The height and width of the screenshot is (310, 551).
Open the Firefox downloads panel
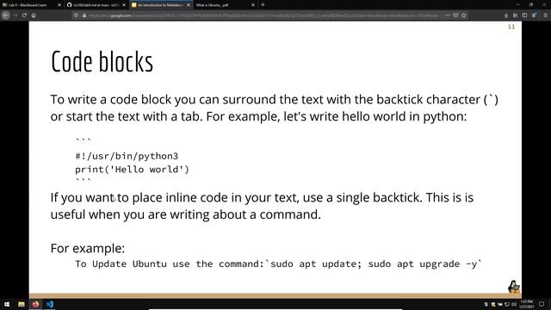coord(506,15)
